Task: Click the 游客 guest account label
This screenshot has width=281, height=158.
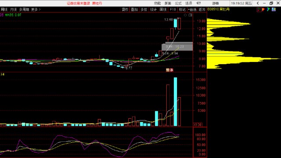Action: (216, 3)
